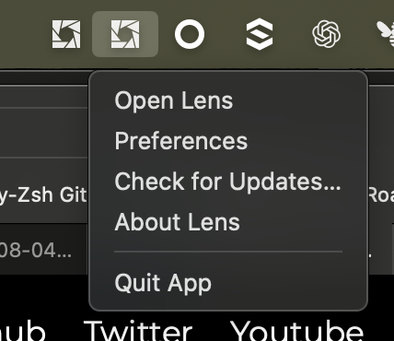Click the truncated text right of About Lens row
This screenshot has width=394, height=341.
370,254
